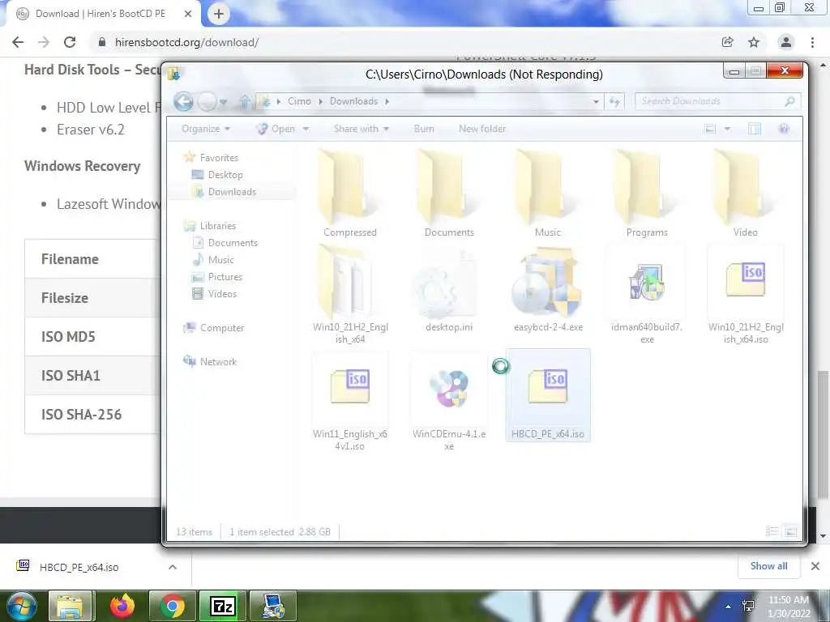
Task: Open Explorer help icon
Action: tap(784, 129)
